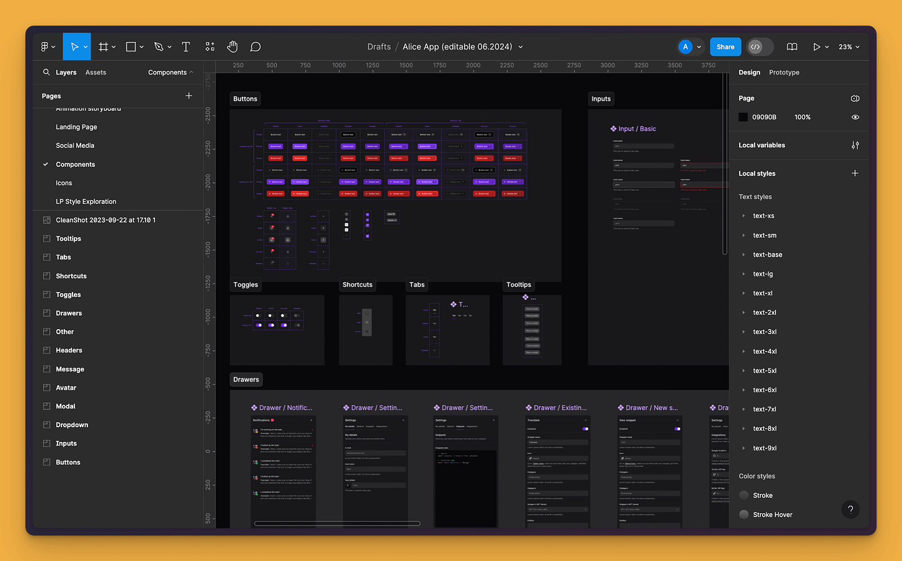This screenshot has height=561, width=902.
Task: Toggle page color visibility eye
Action: pos(855,117)
